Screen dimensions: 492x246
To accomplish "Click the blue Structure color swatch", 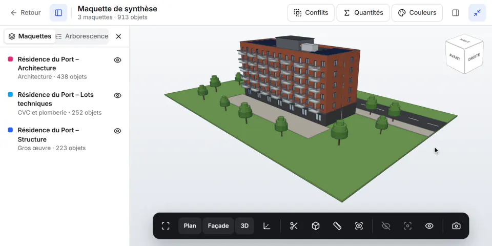I will (10, 130).
